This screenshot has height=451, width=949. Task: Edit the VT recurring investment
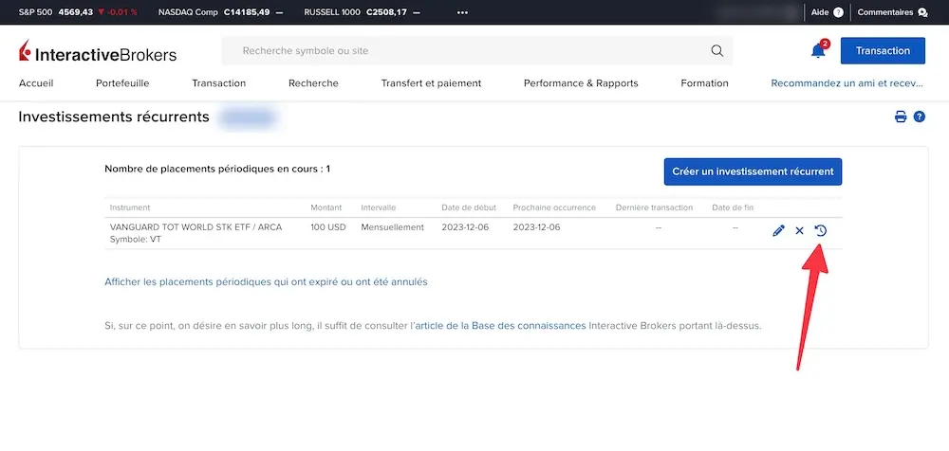coord(778,230)
